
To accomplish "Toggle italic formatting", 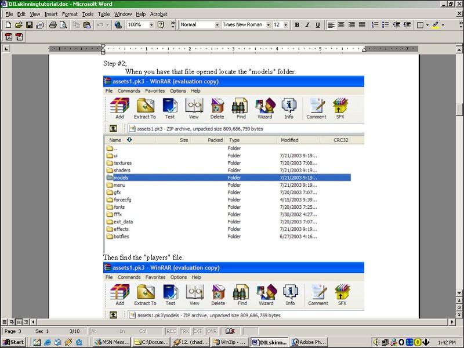I will [x=307, y=25].
